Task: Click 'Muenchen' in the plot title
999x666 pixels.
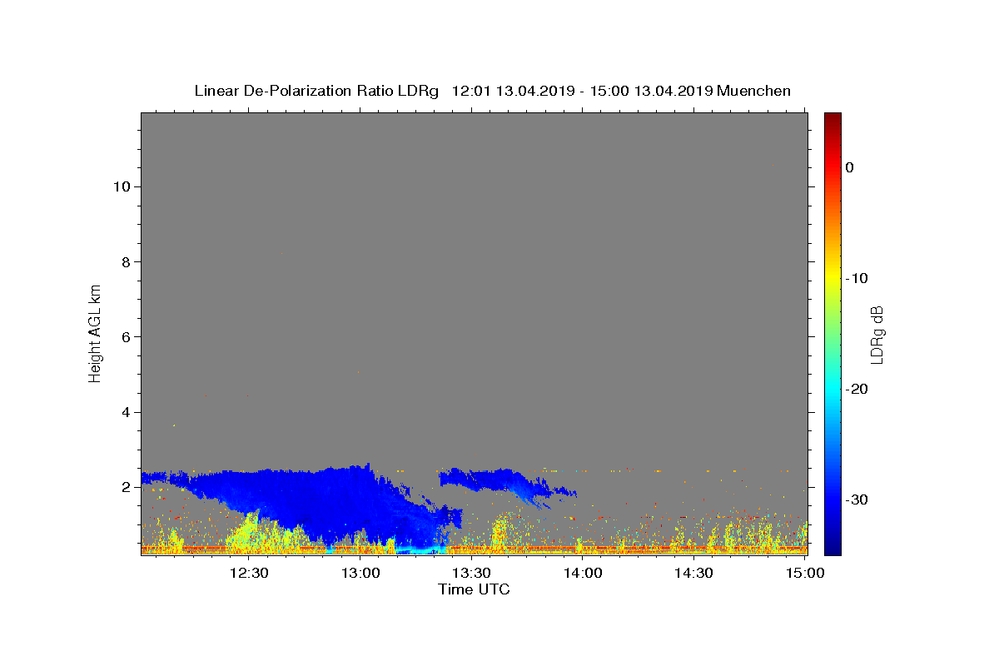Action: click(753, 91)
